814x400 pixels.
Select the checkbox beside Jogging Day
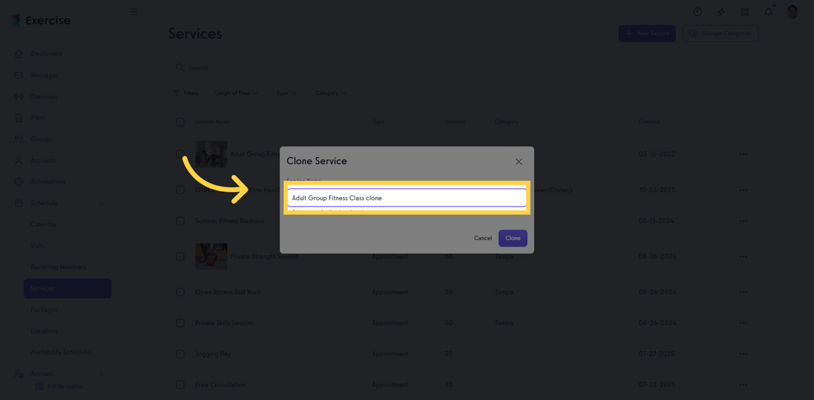(181, 354)
